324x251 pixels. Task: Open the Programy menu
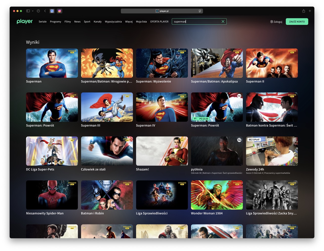click(55, 22)
